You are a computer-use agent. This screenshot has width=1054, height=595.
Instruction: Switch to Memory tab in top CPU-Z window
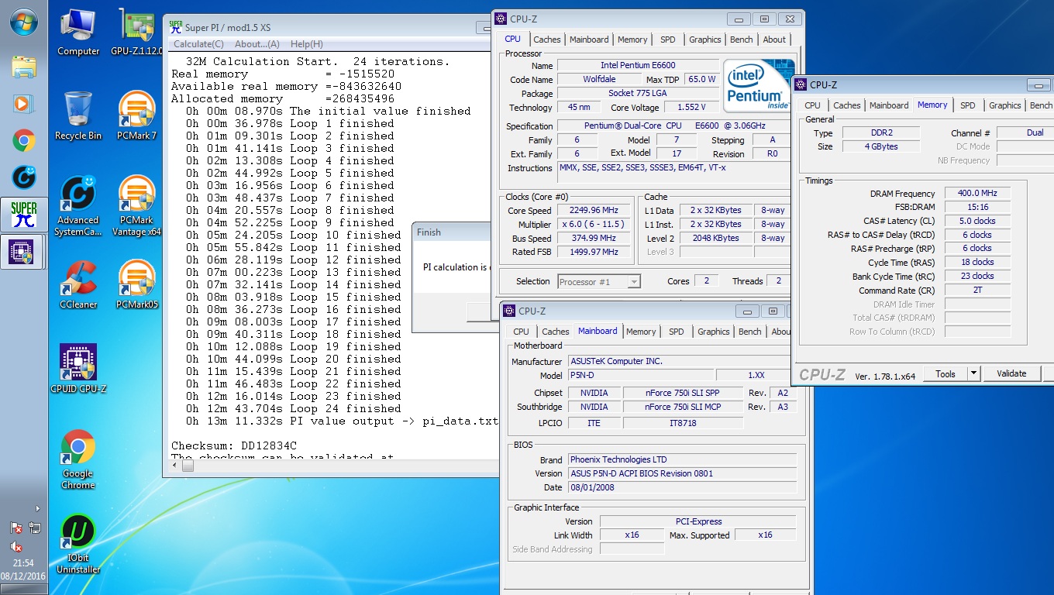click(632, 40)
